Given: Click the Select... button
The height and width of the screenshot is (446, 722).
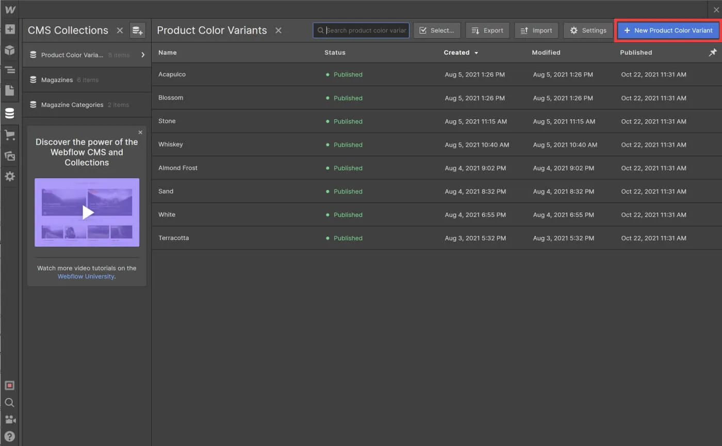Looking at the screenshot, I should 437,30.
